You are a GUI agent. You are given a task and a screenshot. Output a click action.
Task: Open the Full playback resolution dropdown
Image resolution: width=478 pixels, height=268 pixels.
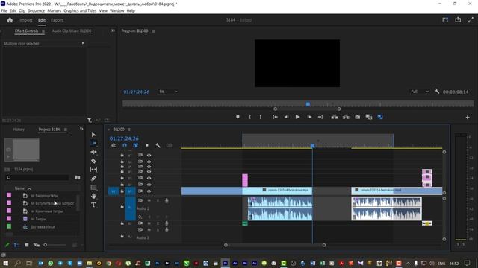pyautogui.click(x=420, y=92)
